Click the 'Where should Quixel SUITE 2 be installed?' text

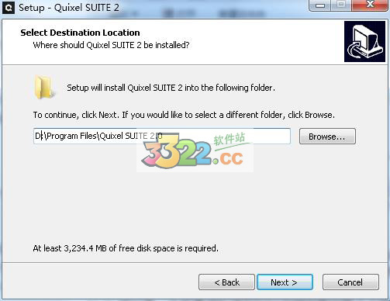point(111,45)
